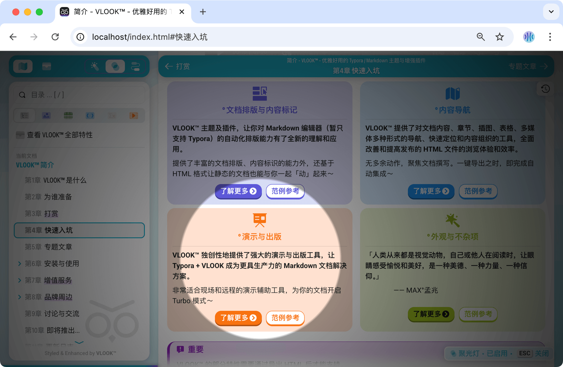Click the archive box icon in sidebar header
The image size is (563, 367).
pos(47,66)
